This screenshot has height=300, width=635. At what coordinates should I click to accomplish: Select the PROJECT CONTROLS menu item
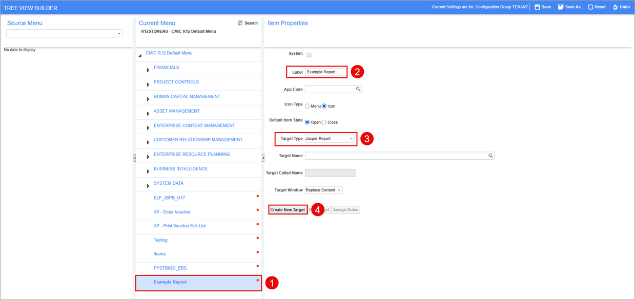pos(176,82)
